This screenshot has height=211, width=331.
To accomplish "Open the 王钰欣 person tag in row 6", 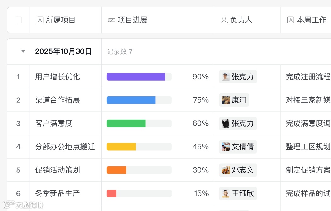I will (238, 193).
